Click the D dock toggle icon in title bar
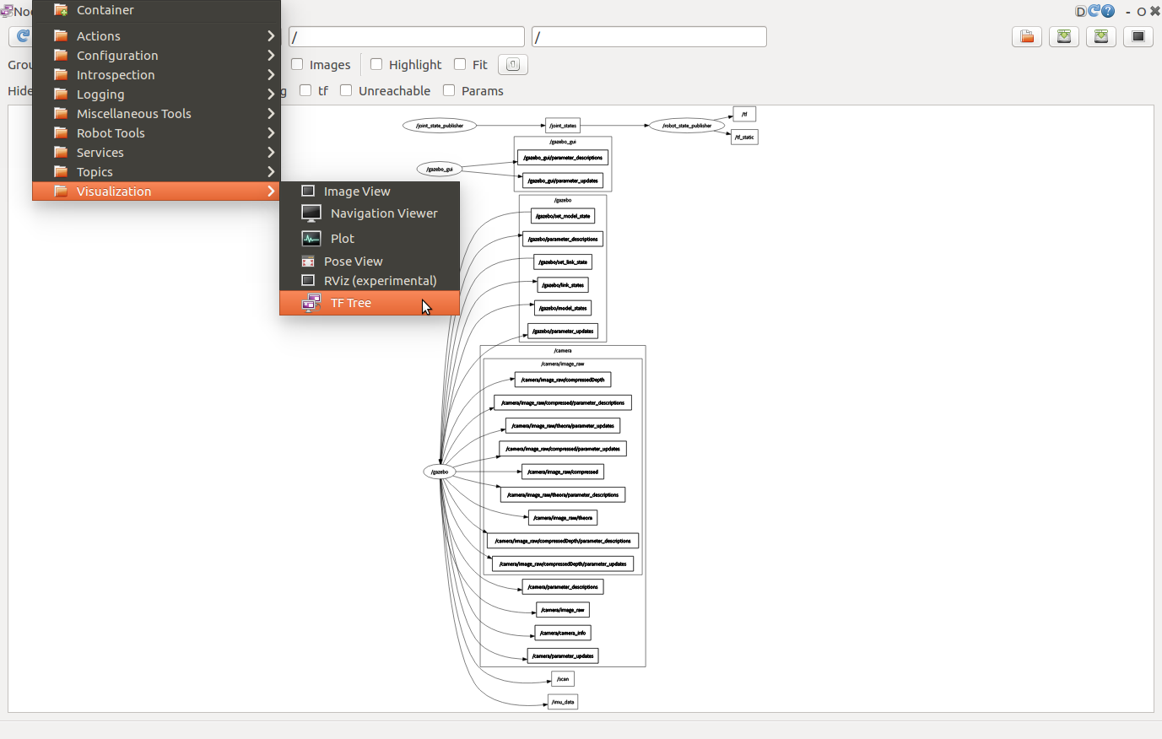 pos(1081,11)
